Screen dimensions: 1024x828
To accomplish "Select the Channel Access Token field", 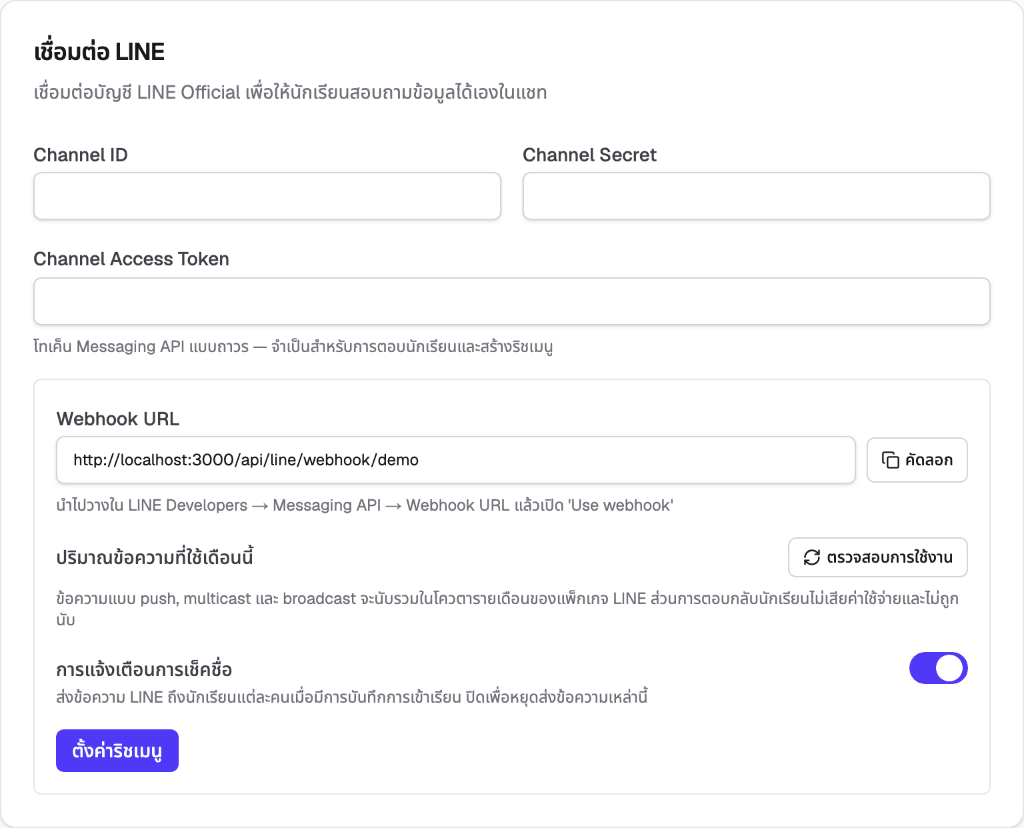I will [512, 301].
